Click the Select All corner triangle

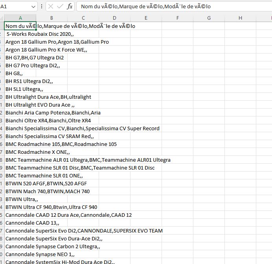pos(2,18)
